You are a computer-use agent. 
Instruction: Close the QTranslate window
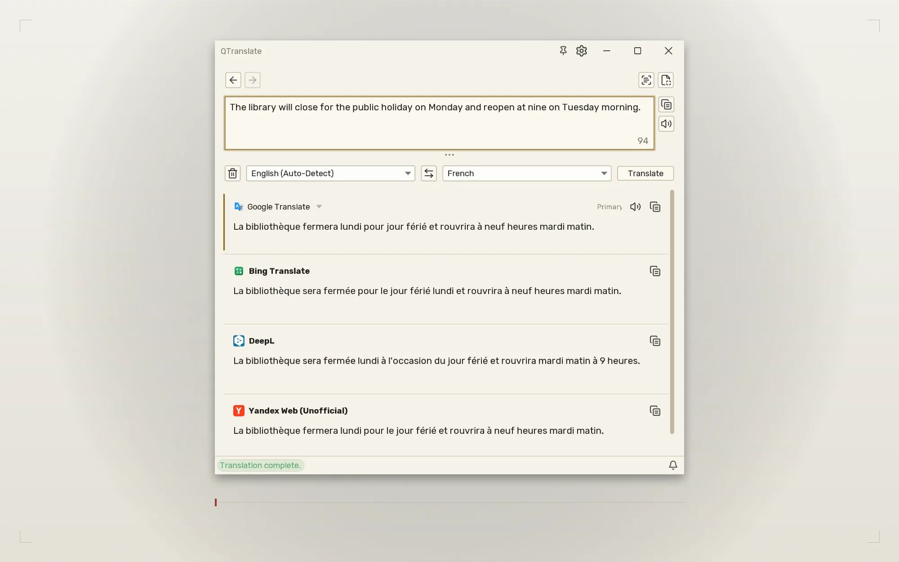point(668,51)
